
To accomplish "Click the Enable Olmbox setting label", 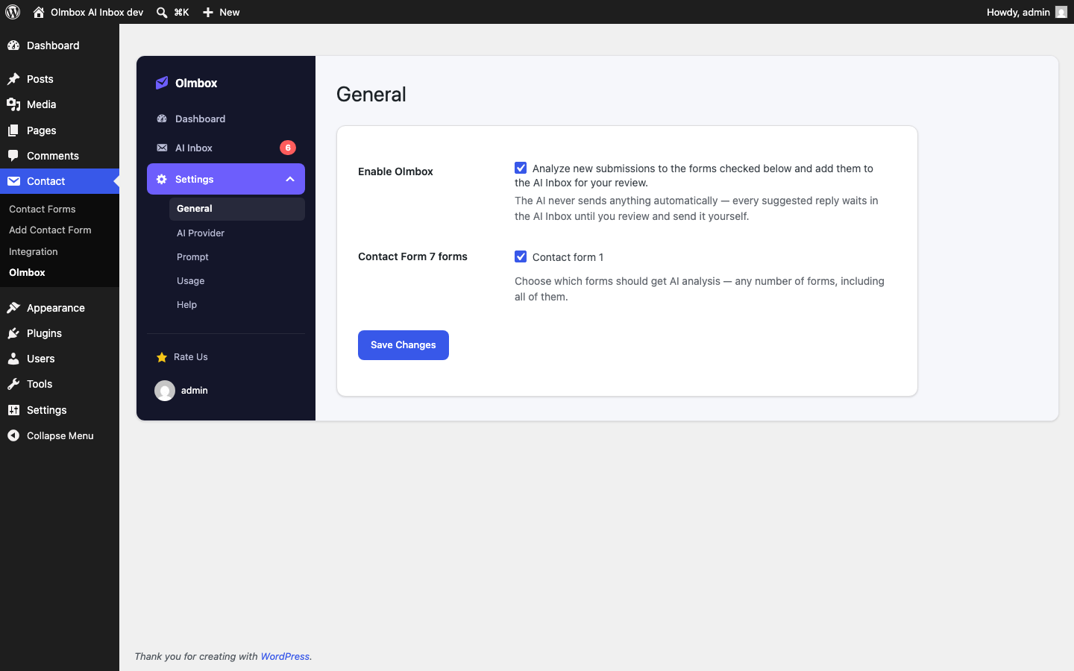I will point(395,171).
